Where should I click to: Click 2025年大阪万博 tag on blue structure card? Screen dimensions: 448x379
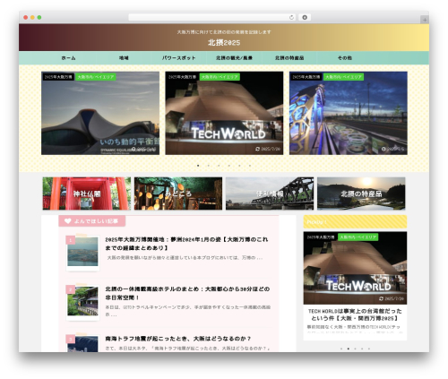click(306, 77)
